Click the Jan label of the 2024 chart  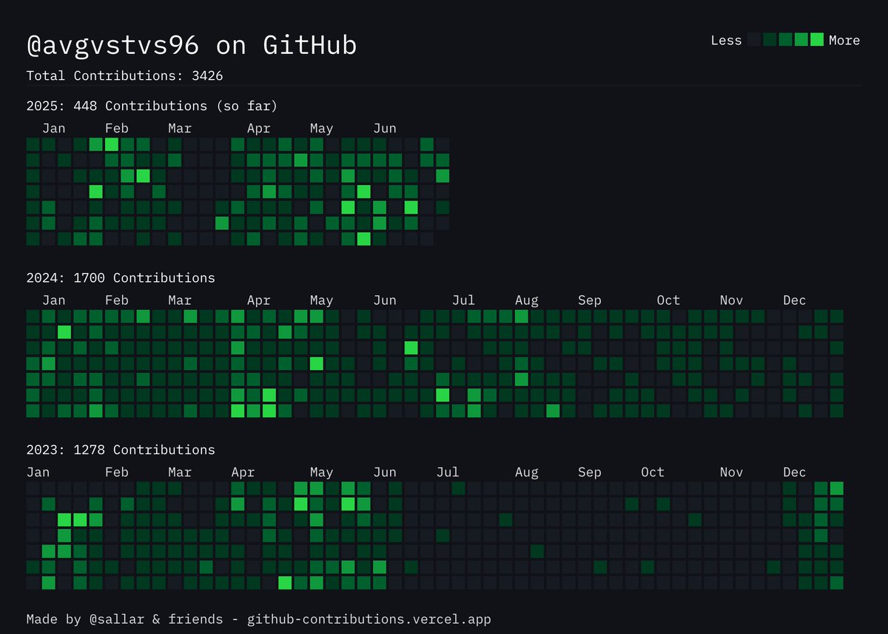[53, 300]
